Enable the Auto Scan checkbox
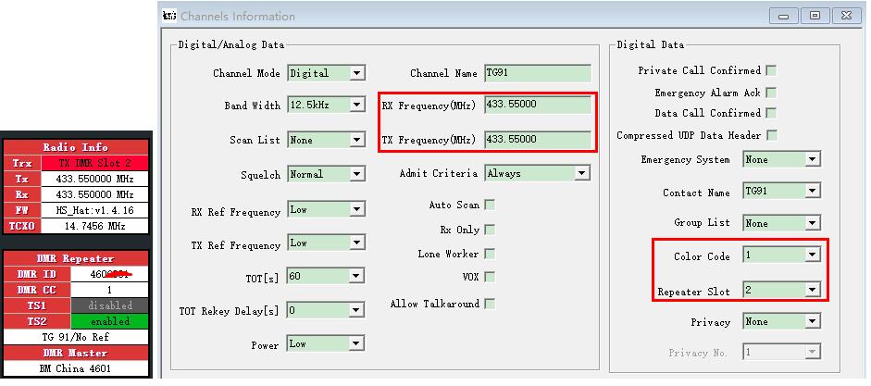 [x=490, y=205]
